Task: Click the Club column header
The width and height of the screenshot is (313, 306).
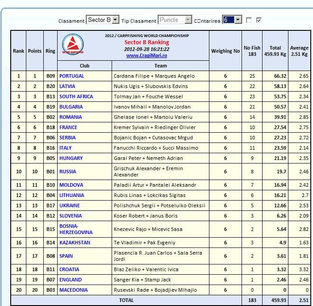Action: coord(84,66)
